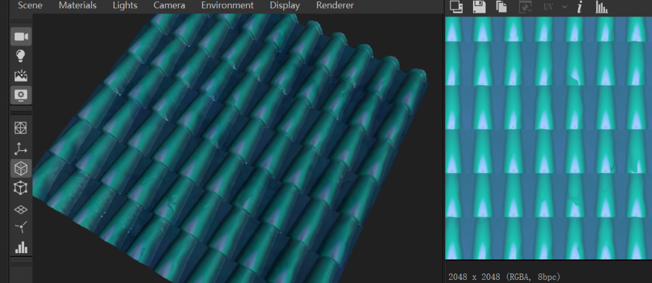Viewport: 652px width, 283px height.
Task: Click the ground plane grid icon
Action: [22, 208]
